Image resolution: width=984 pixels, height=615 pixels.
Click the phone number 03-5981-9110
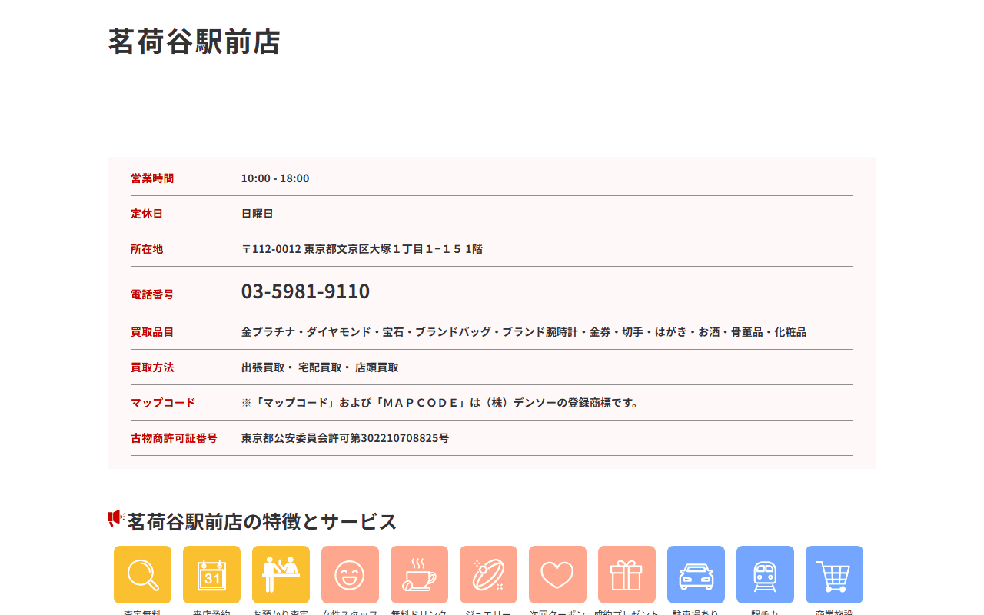305,291
